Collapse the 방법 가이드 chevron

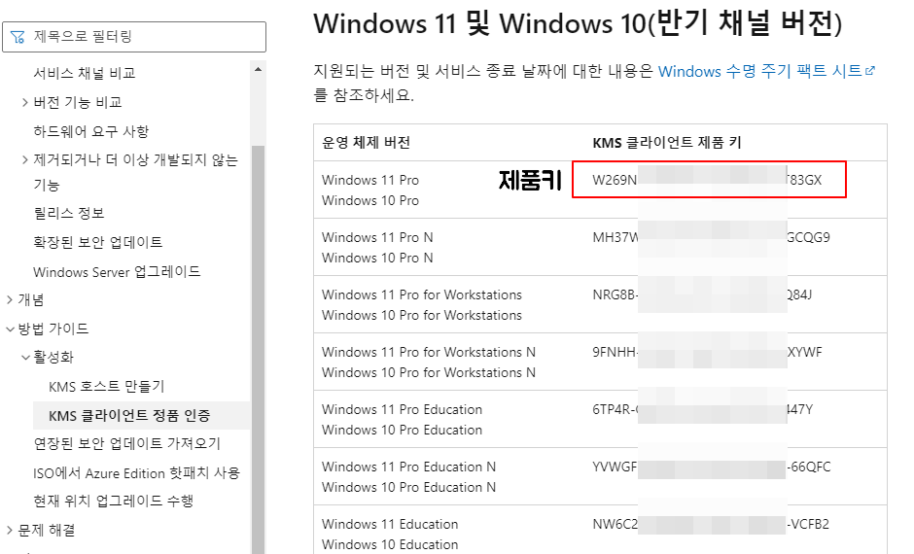[10, 329]
